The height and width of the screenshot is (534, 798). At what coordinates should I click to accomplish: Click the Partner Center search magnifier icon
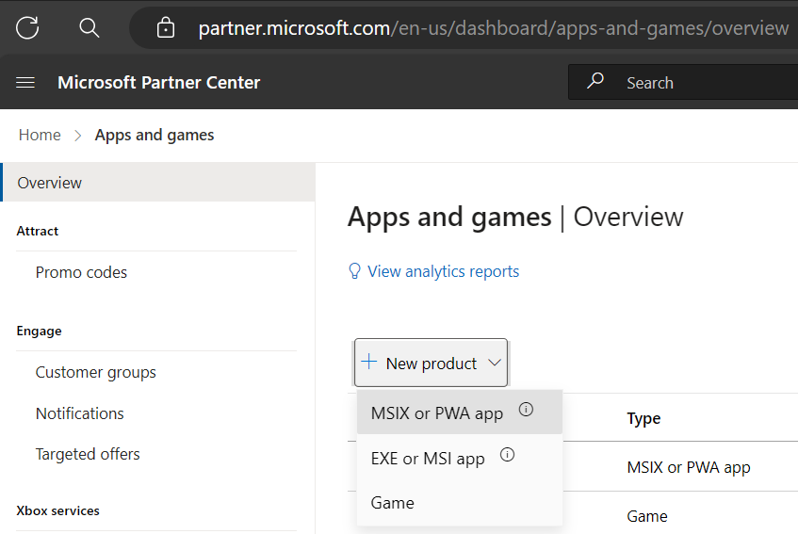[594, 81]
